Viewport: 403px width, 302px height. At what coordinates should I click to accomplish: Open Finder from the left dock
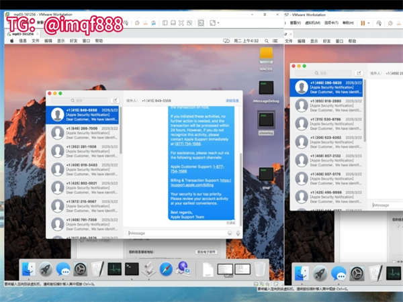tap(29, 270)
